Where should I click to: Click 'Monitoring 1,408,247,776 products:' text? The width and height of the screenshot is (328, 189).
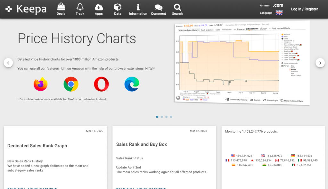point(251,131)
